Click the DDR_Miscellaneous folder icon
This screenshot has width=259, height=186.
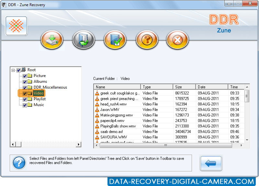pyautogui.click(x=30, y=87)
